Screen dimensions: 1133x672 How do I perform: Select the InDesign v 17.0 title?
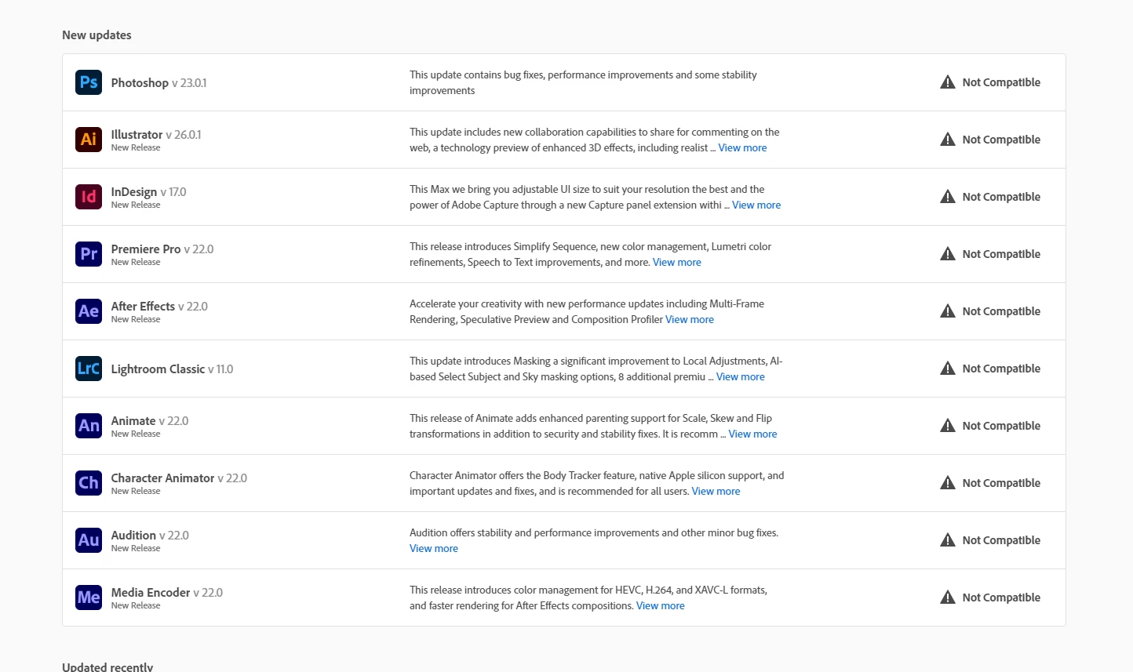point(149,191)
